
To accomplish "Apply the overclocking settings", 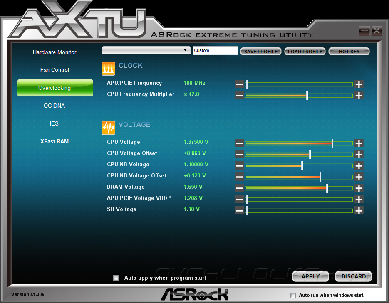I will tap(310, 276).
